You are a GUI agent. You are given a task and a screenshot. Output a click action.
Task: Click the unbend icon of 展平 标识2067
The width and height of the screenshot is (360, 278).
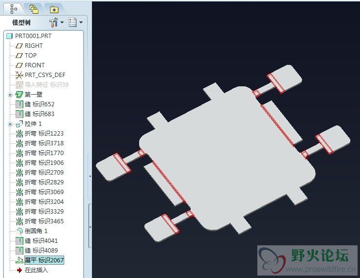coord(19,260)
